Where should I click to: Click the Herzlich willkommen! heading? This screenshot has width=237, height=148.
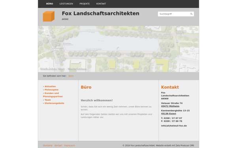(x=97, y=100)
